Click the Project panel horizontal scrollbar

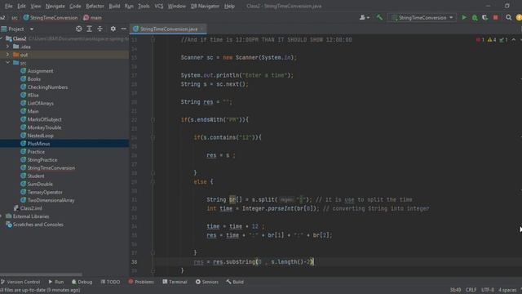tap(41, 274)
